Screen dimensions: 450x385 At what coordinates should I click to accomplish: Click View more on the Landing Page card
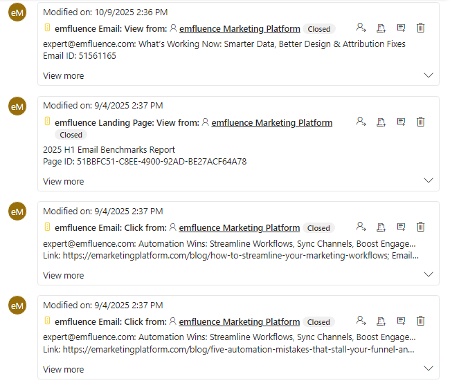click(x=63, y=182)
